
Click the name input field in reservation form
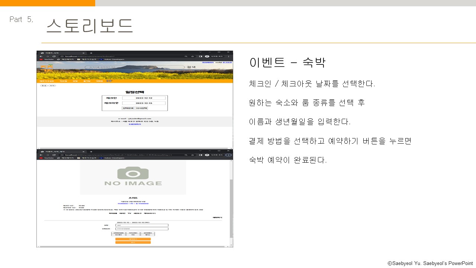tap(142, 225)
